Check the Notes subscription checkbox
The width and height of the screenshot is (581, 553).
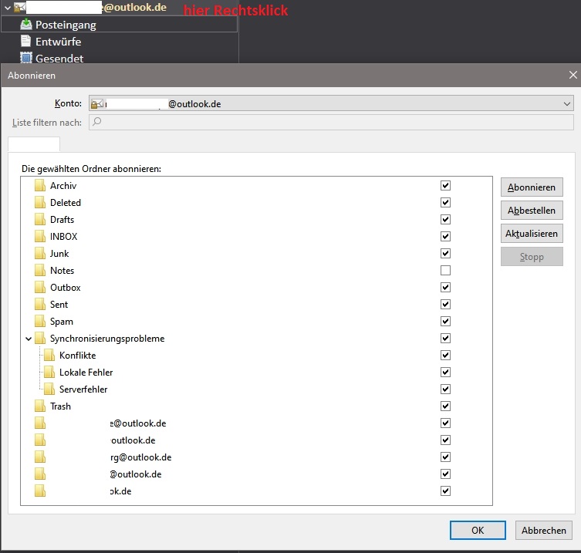point(445,271)
